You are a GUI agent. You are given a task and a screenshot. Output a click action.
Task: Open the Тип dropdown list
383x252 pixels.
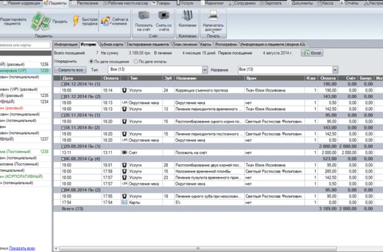205,70
